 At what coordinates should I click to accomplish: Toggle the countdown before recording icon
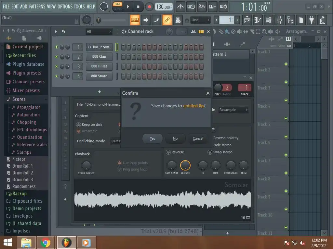(202, 7)
